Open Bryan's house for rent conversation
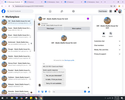 coord(17,36)
